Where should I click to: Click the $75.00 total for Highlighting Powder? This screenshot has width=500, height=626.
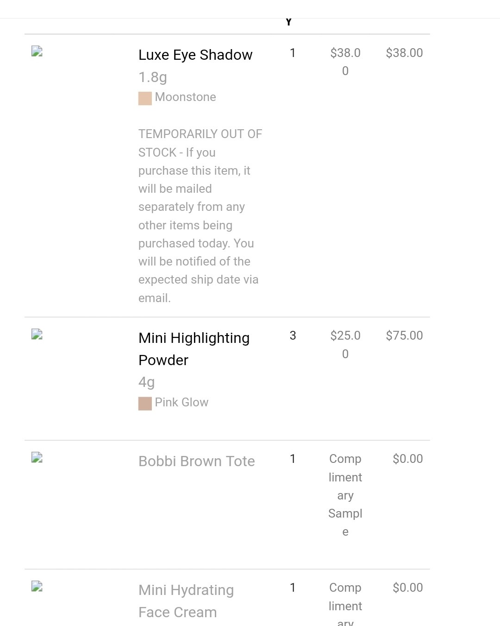(x=404, y=335)
